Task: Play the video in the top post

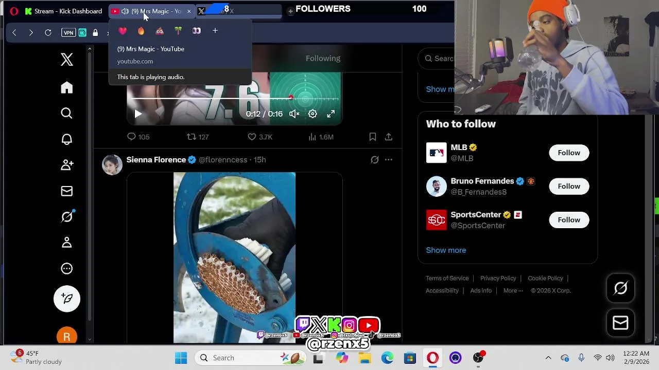Action: (138, 114)
